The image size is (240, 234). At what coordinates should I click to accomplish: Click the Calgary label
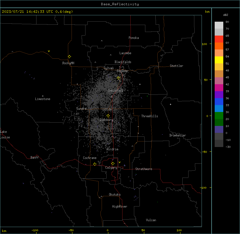111,168
